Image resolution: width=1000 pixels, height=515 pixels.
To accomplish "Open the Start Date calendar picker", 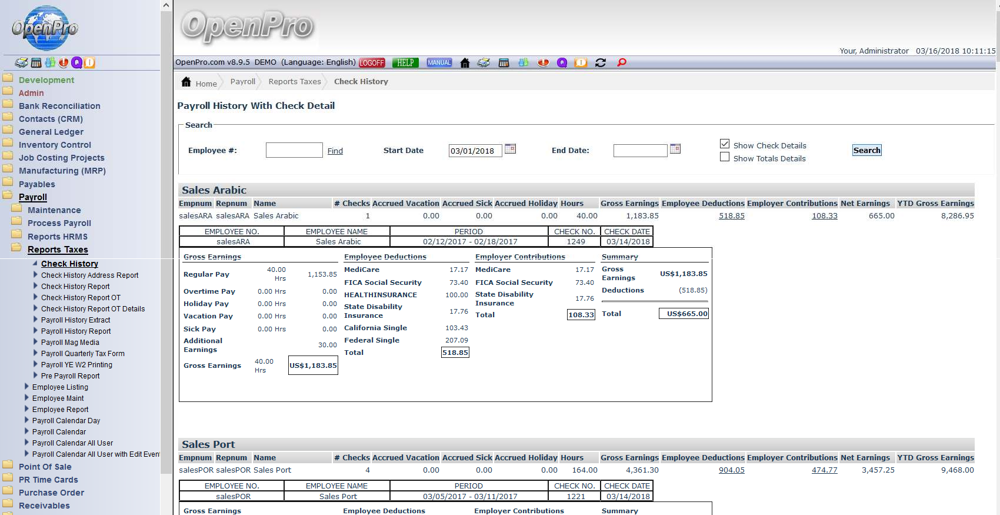I will [510, 149].
